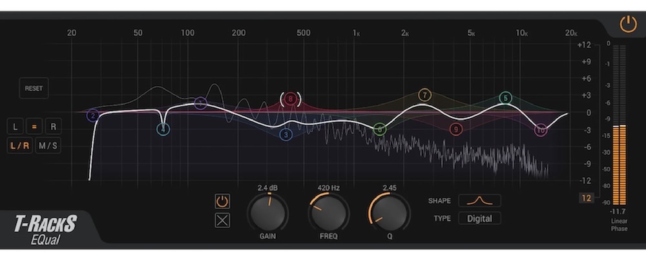646x261 pixels.
Task: Select EQ band node 7
Action: pyautogui.click(x=424, y=95)
